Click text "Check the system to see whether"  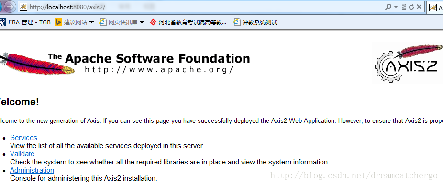(56, 162)
